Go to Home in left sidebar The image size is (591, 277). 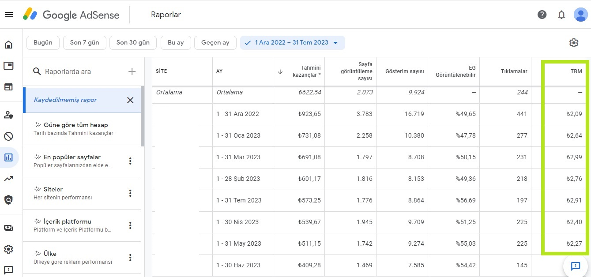(8, 45)
